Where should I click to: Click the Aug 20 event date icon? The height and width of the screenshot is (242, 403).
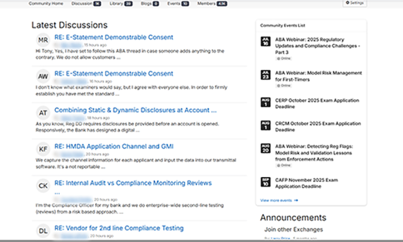click(x=265, y=149)
